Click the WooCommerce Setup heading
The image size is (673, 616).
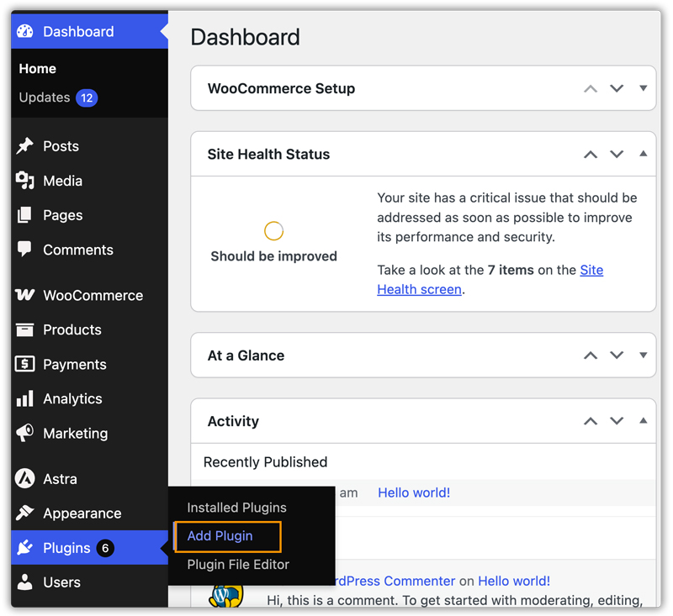tap(281, 88)
